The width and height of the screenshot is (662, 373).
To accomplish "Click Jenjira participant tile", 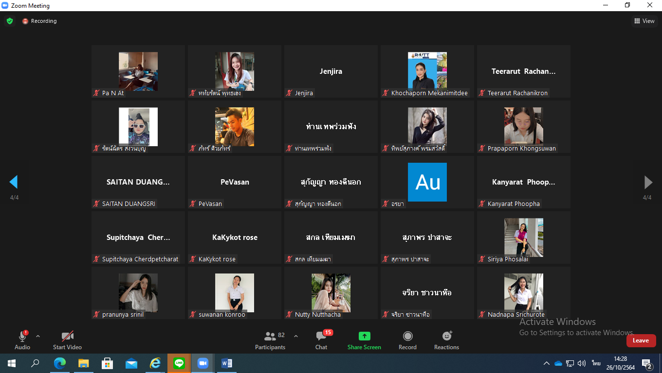I will tap(331, 71).
